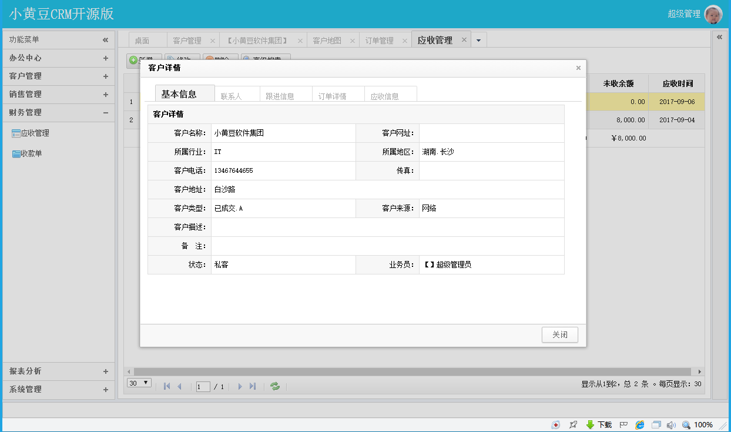Close the 订单管理 tab with its x
The height and width of the screenshot is (432, 731).
pyautogui.click(x=405, y=41)
